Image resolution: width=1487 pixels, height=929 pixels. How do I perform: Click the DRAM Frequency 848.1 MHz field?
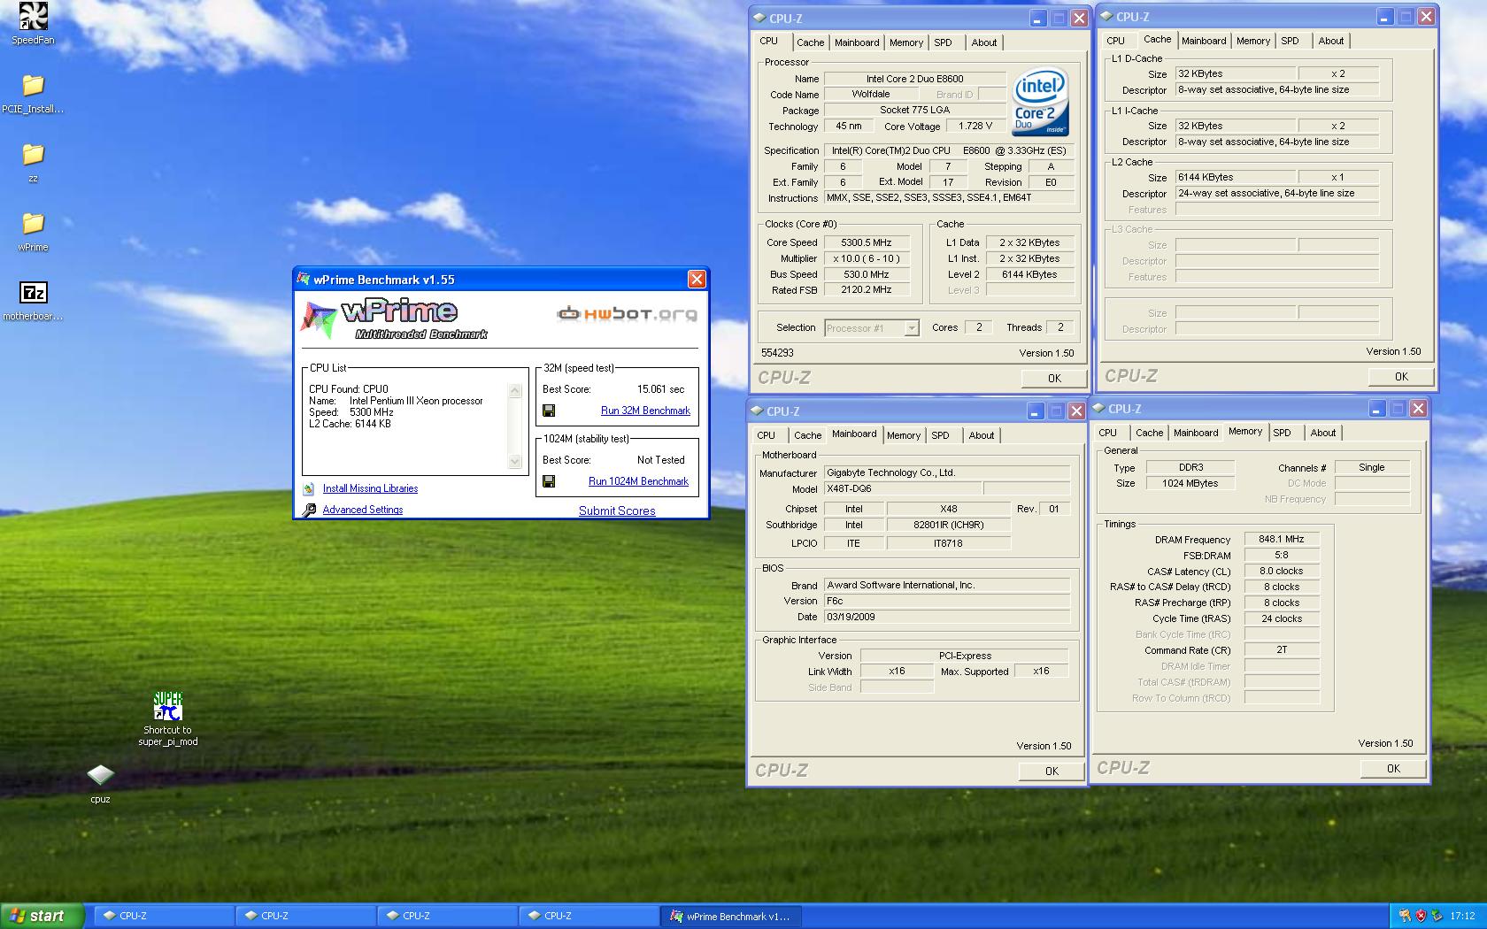click(x=1282, y=539)
